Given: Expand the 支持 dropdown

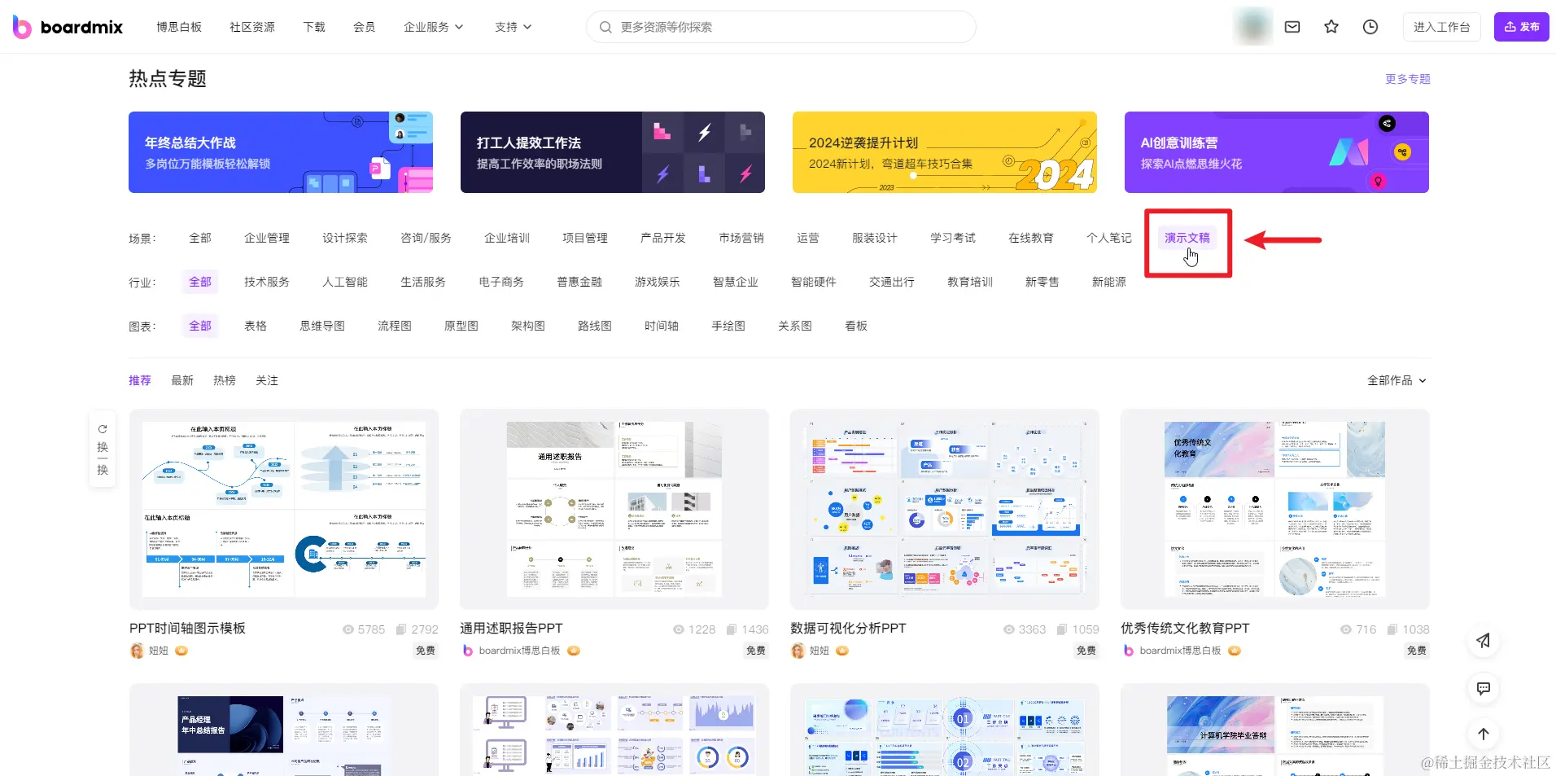Looking at the screenshot, I should [x=511, y=26].
